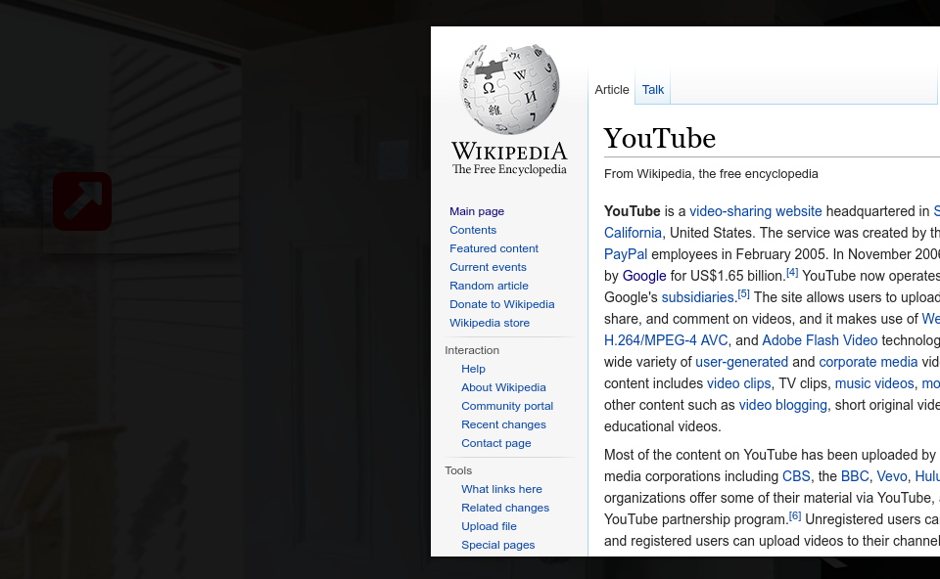Screen dimensions: 940x579
Task: Open the Vevo article link
Action: click(891, 476)
